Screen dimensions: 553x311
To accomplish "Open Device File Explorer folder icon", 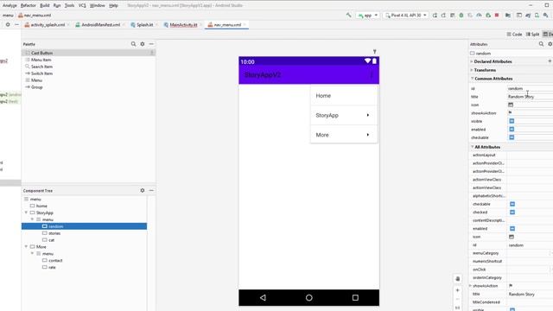I will point(508,16).
